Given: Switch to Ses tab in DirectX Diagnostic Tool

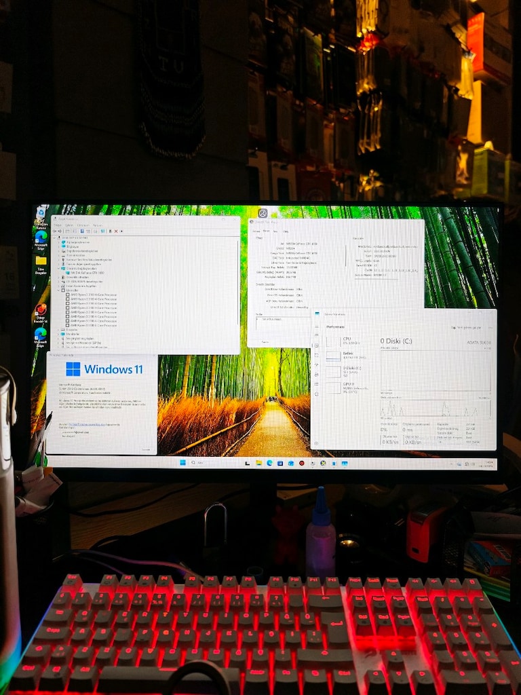Looking at the screenshot, I should pyautogui.click(x=275, y=231).
